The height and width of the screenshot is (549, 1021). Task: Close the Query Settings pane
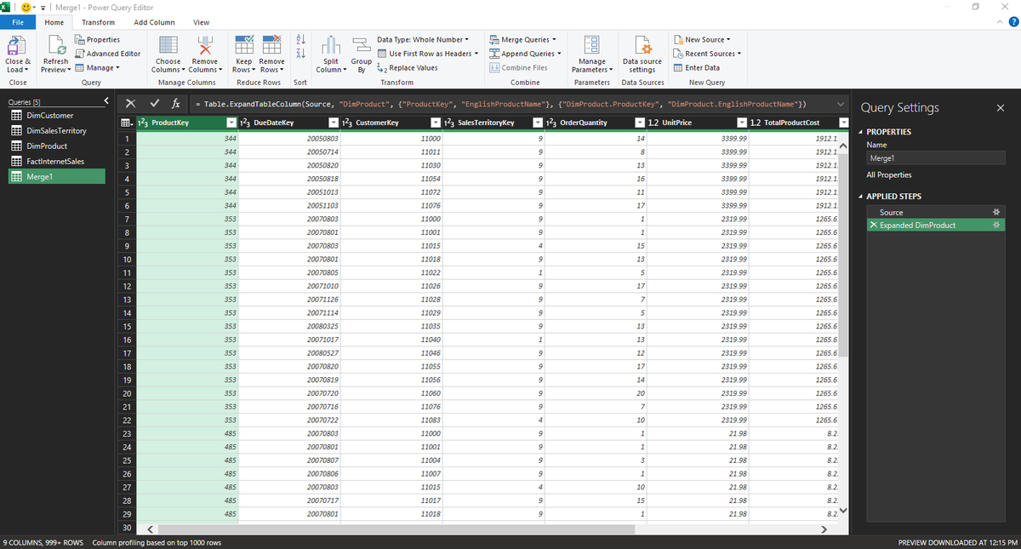[999, 108]
